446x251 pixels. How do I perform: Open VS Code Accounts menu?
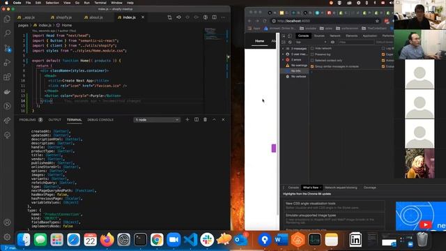pos(7,222)
